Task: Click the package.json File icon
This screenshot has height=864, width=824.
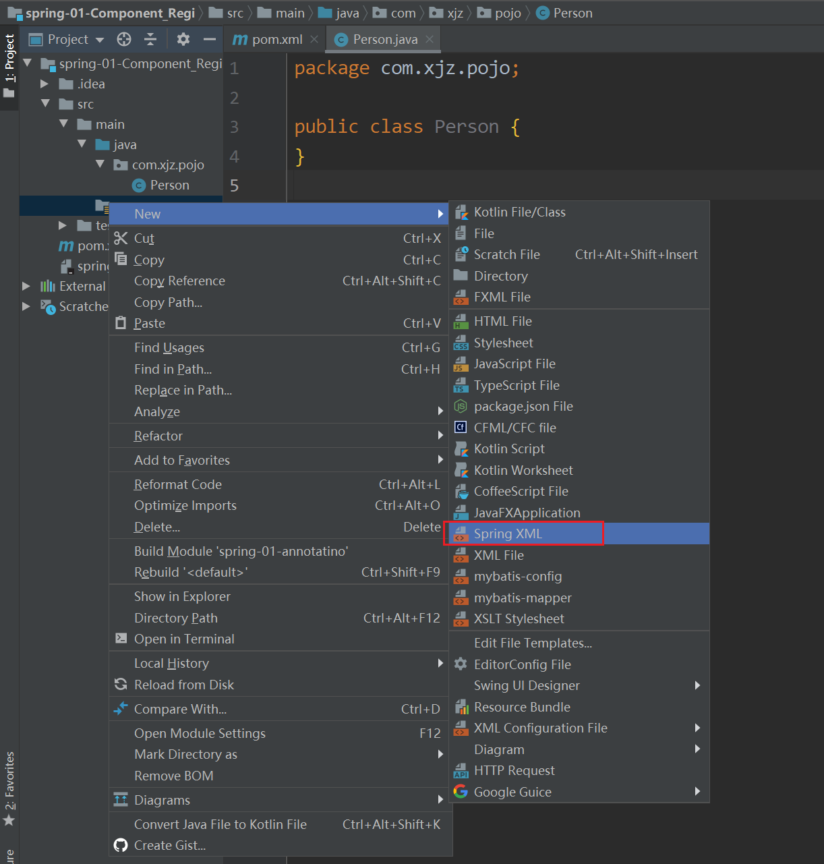Action: [x=461, y=406]
